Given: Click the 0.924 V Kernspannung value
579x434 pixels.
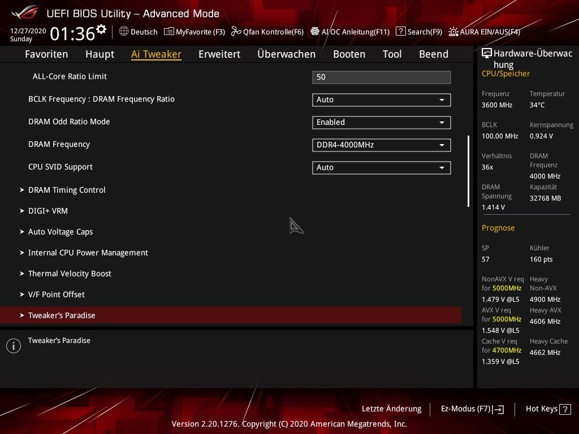Looking at the screenshot, I should click(x=541, y=136).
